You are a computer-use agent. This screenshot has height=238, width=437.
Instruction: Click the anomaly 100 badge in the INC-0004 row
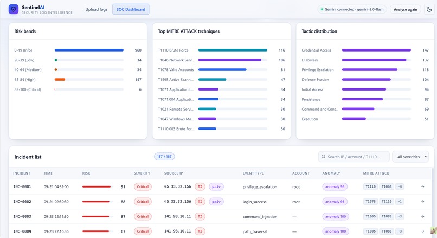tap(336, 231)
